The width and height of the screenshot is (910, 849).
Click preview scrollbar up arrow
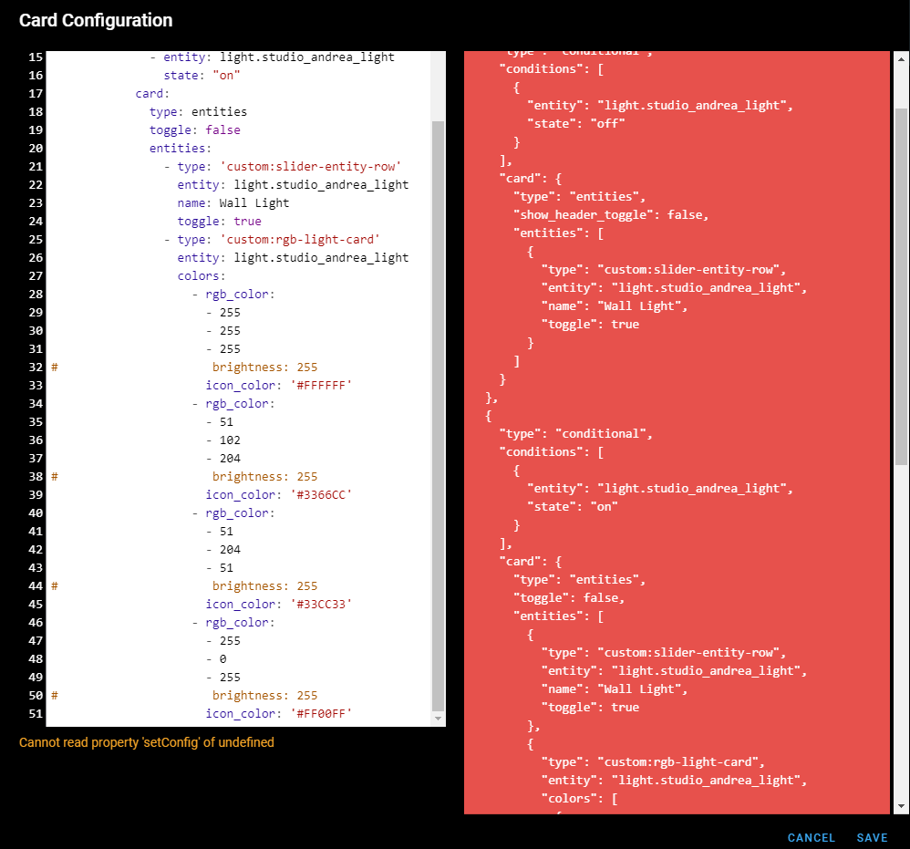point(901,59)
